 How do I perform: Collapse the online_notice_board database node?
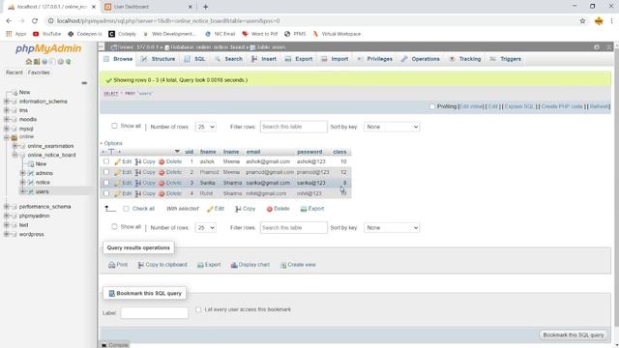click(15, 155)
